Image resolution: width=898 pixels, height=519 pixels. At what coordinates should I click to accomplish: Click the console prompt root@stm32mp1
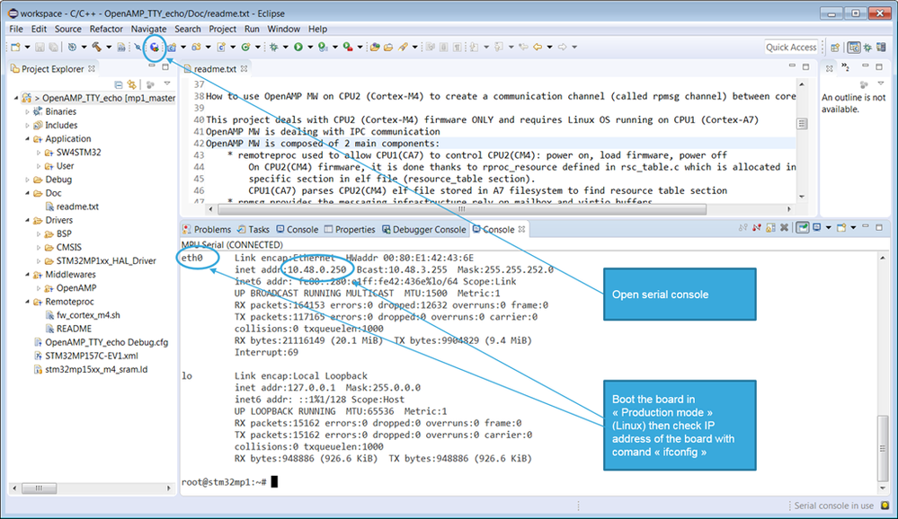point(224,482)
